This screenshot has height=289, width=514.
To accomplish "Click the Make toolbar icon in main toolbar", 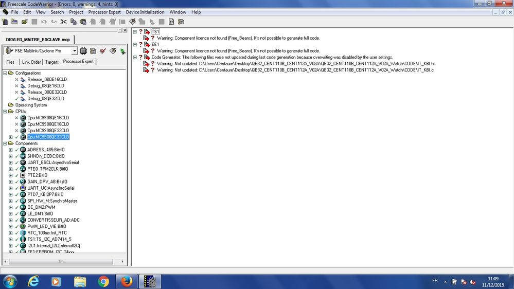I will [x=132, y=22].
